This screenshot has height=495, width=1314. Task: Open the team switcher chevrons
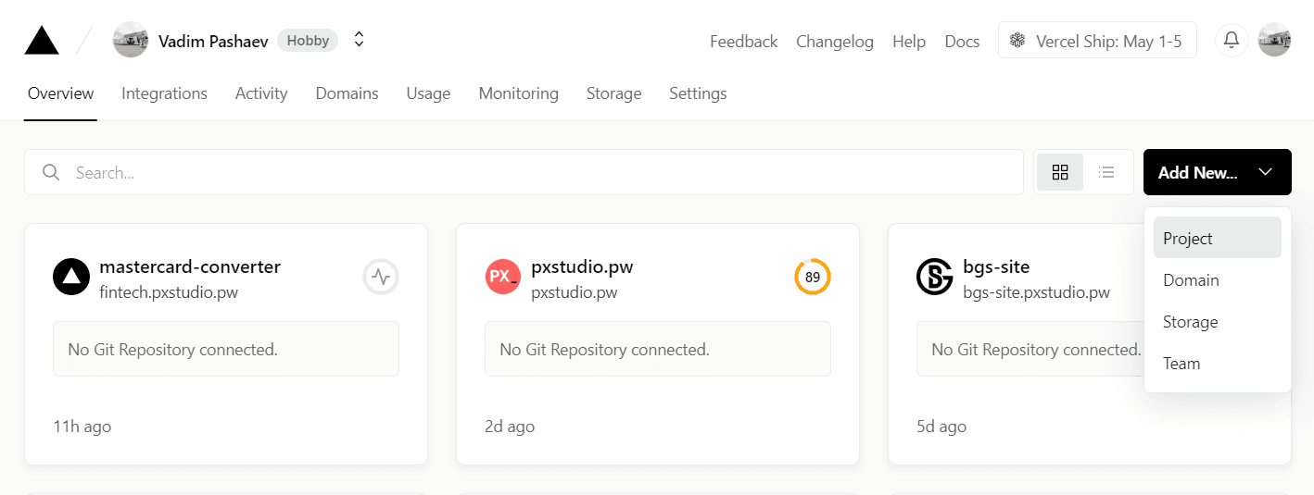[x=360, y=40]
